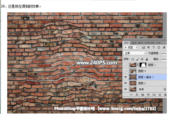Image resolution: width=172 pixels, height=114 pixels.
Task: Hide the 背景 layer
Action: point(126,89)
